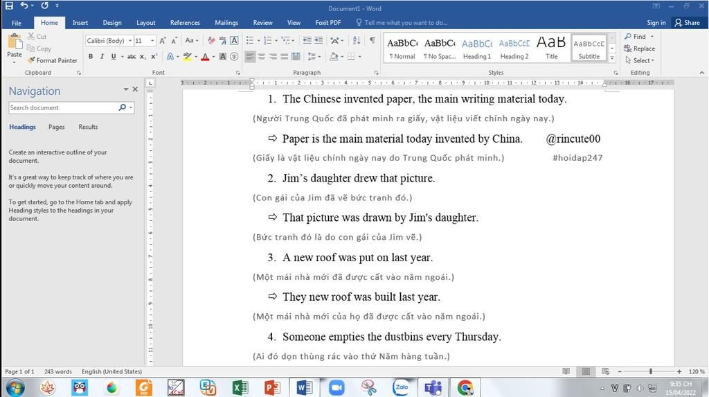Switch to Print Layout view in status bar
The width and height of the screenshot is (709, 397).
(x=586, y=371)
